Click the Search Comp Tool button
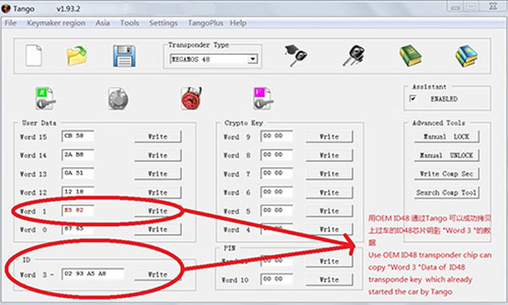The width and height of the screenshot is (508, 305). tap(446, 193)
